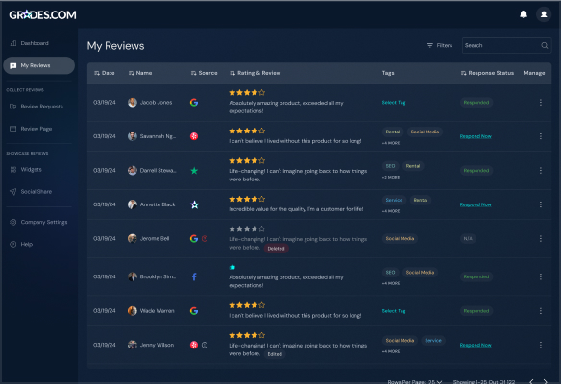Screen dimensions: 561x384
Task: Click Facebook source icon for Brooklyn Sim
Action: pos(194,276)
